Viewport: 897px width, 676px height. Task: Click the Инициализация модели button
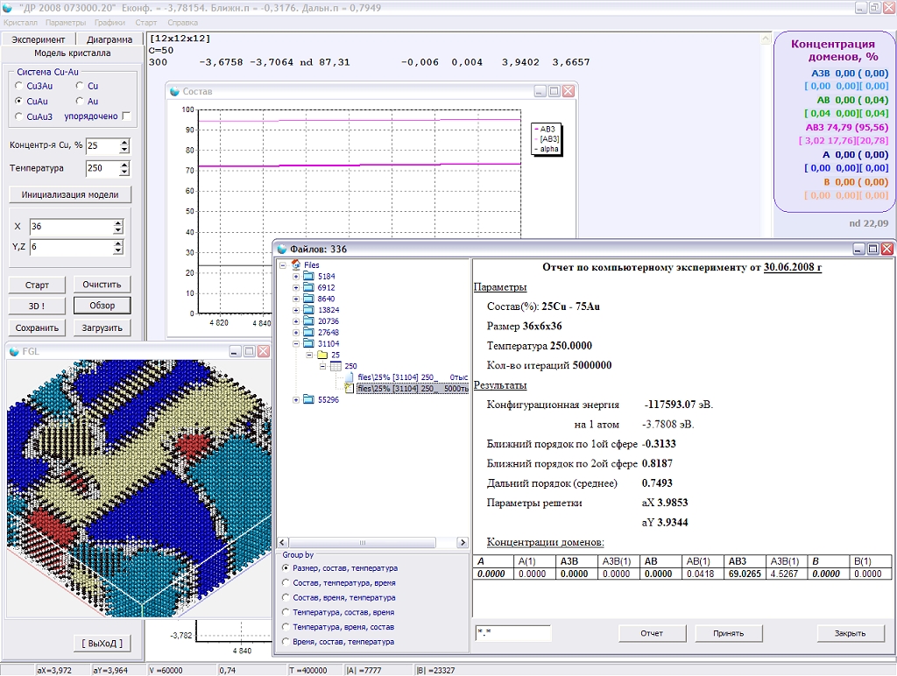[70, 194]
